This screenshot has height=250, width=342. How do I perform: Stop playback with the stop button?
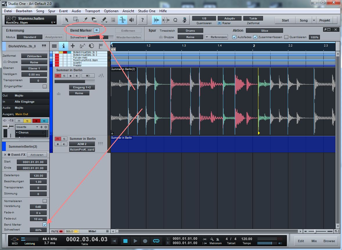(x=125, y=241)
